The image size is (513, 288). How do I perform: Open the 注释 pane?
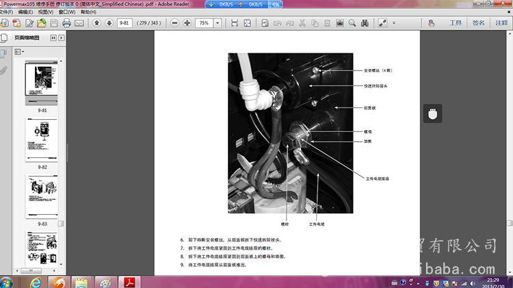(500, 23)
